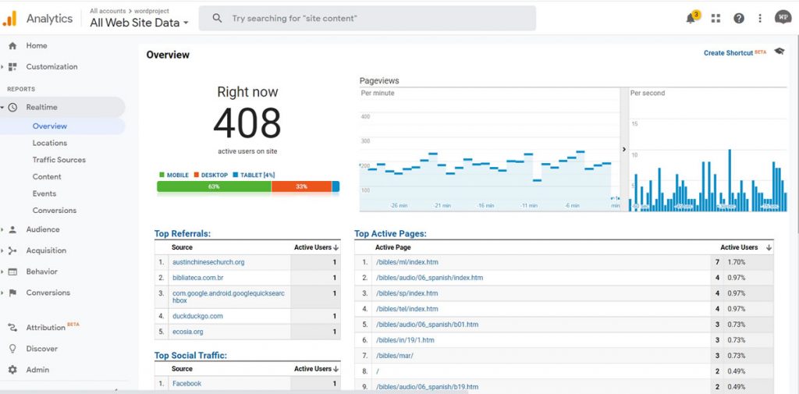Click the notifications bell icon
Screen dimensions: 799x394
691,19
